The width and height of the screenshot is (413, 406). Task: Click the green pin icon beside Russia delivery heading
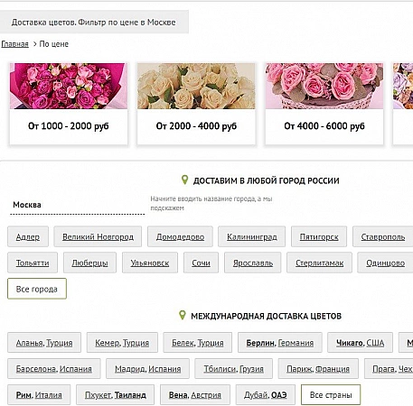[x=184, y=180]
